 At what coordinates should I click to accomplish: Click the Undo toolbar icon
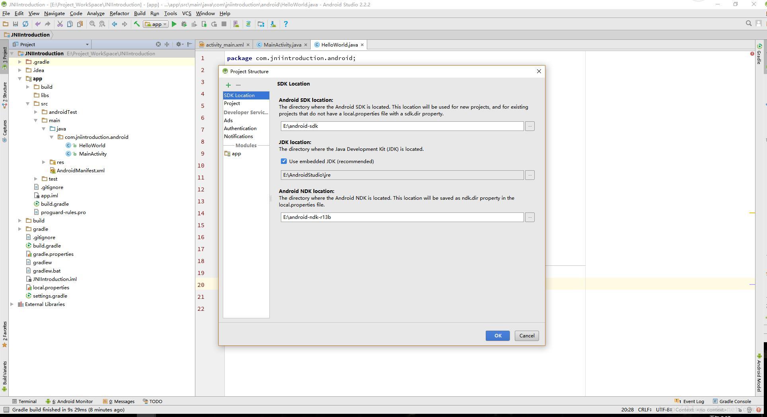pyautogui.click(x=38, y=24)
